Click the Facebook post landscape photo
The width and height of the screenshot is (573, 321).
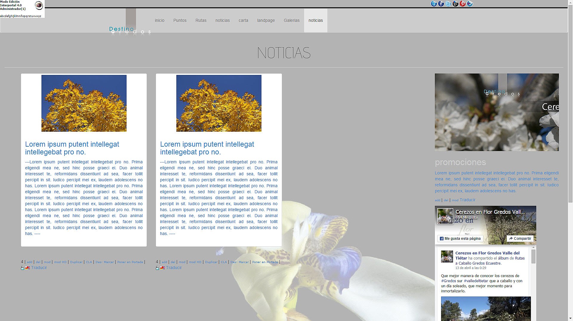486,309
